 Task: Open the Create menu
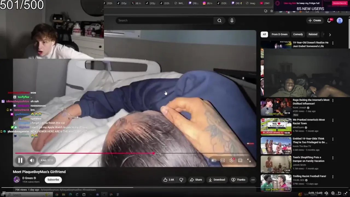(x=315, y=21)
